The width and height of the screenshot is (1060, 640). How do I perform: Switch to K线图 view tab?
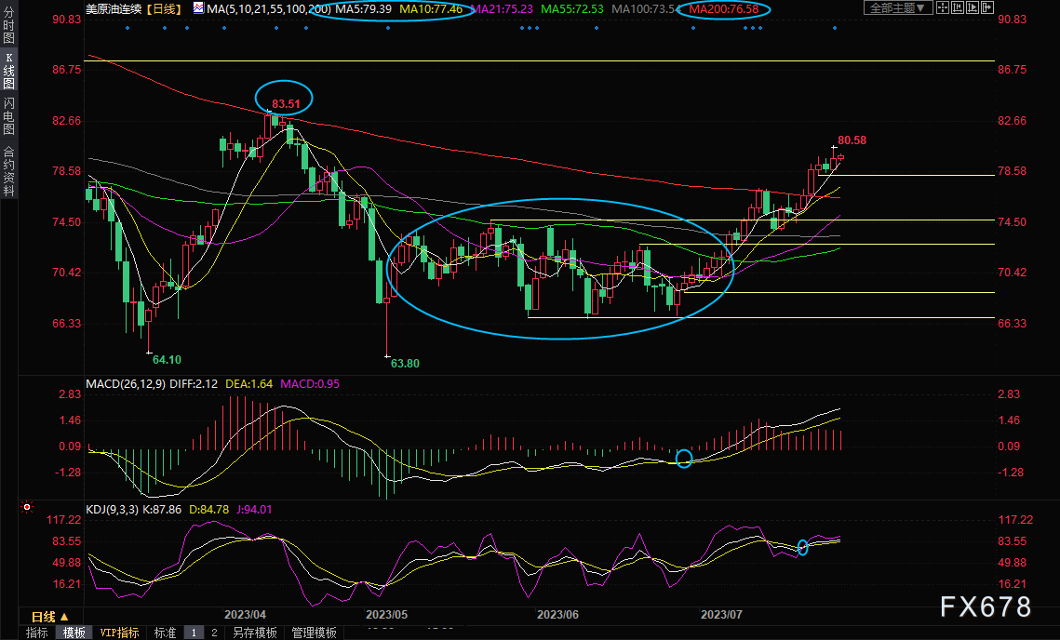tap(8, 71)
